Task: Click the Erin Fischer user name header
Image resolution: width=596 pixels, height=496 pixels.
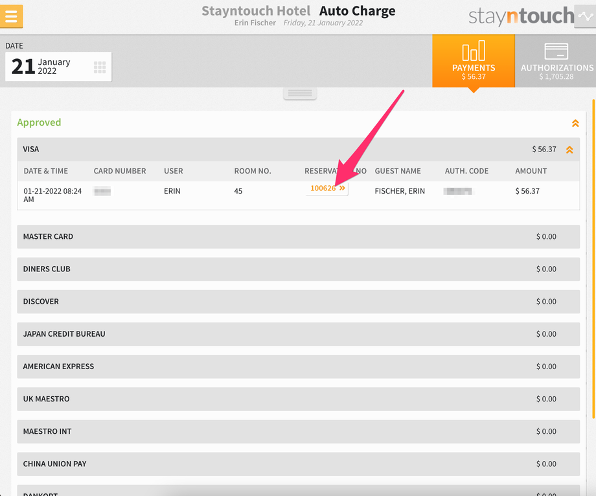Action: pos(255,23)
